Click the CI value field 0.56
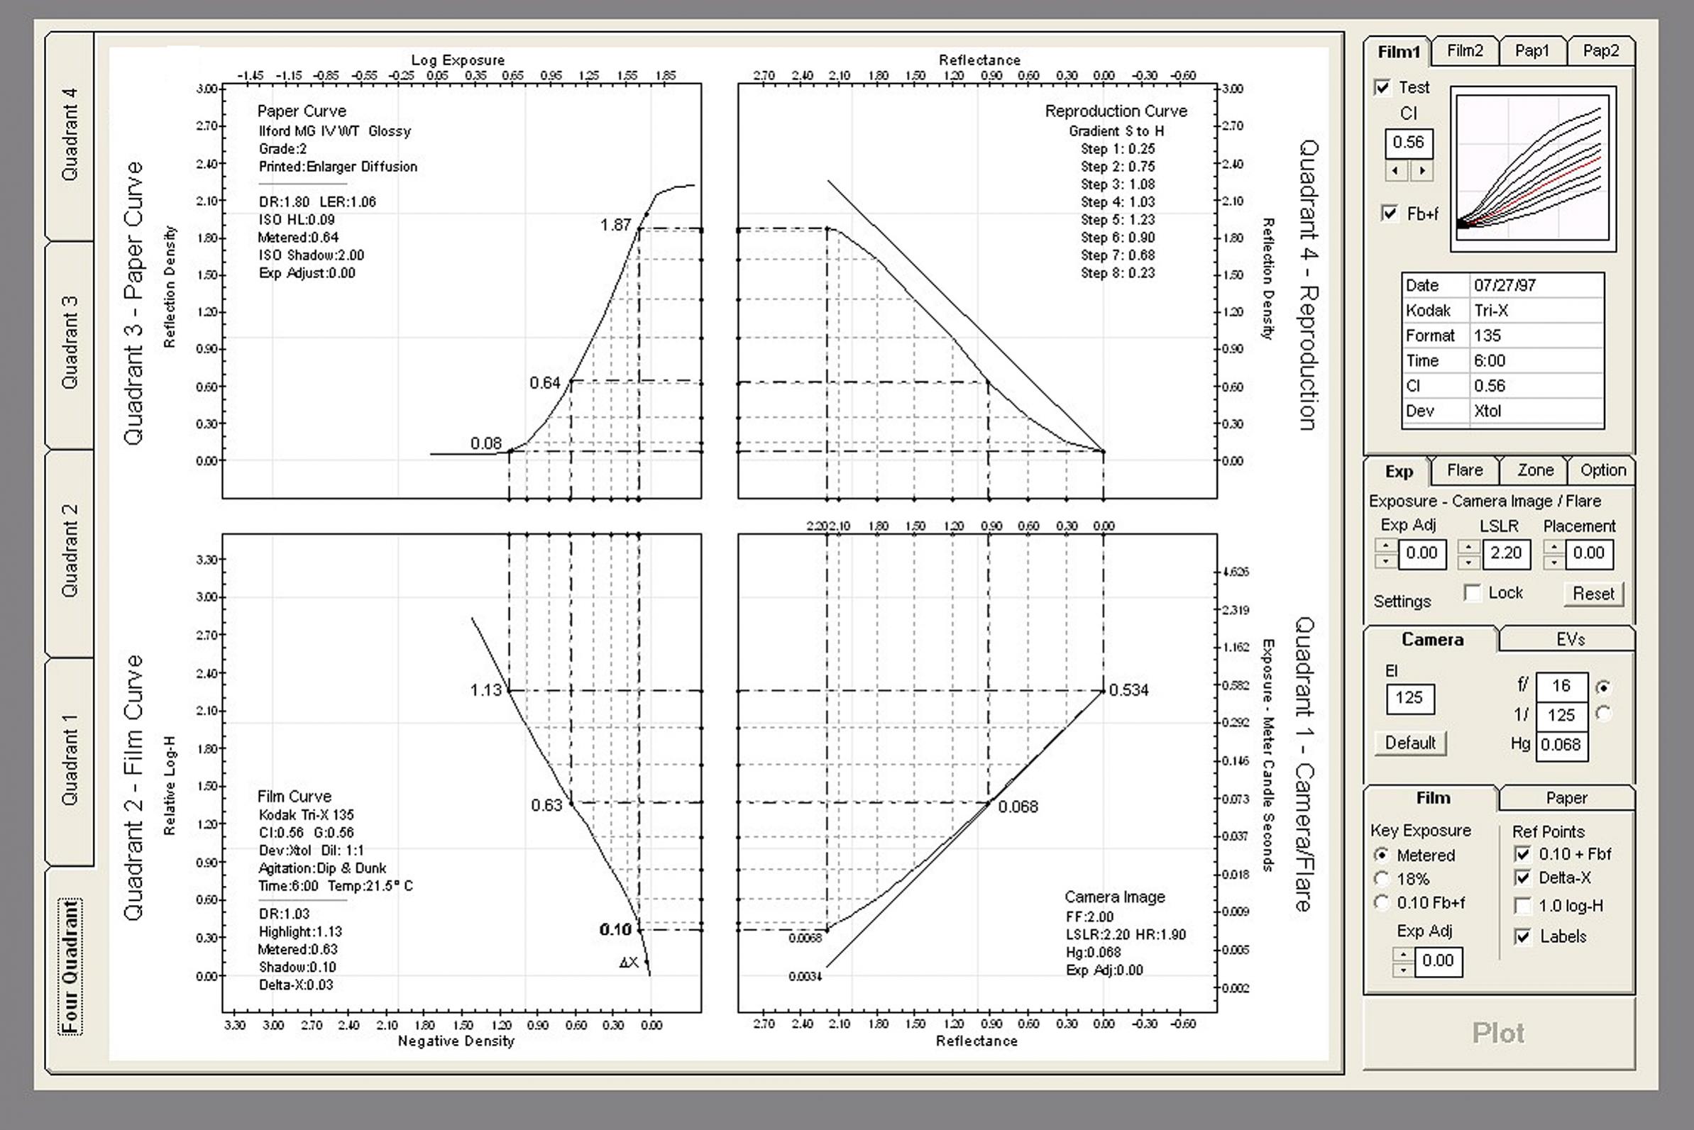The height and width of the screenshot is (1130, 1694). 1409,143
